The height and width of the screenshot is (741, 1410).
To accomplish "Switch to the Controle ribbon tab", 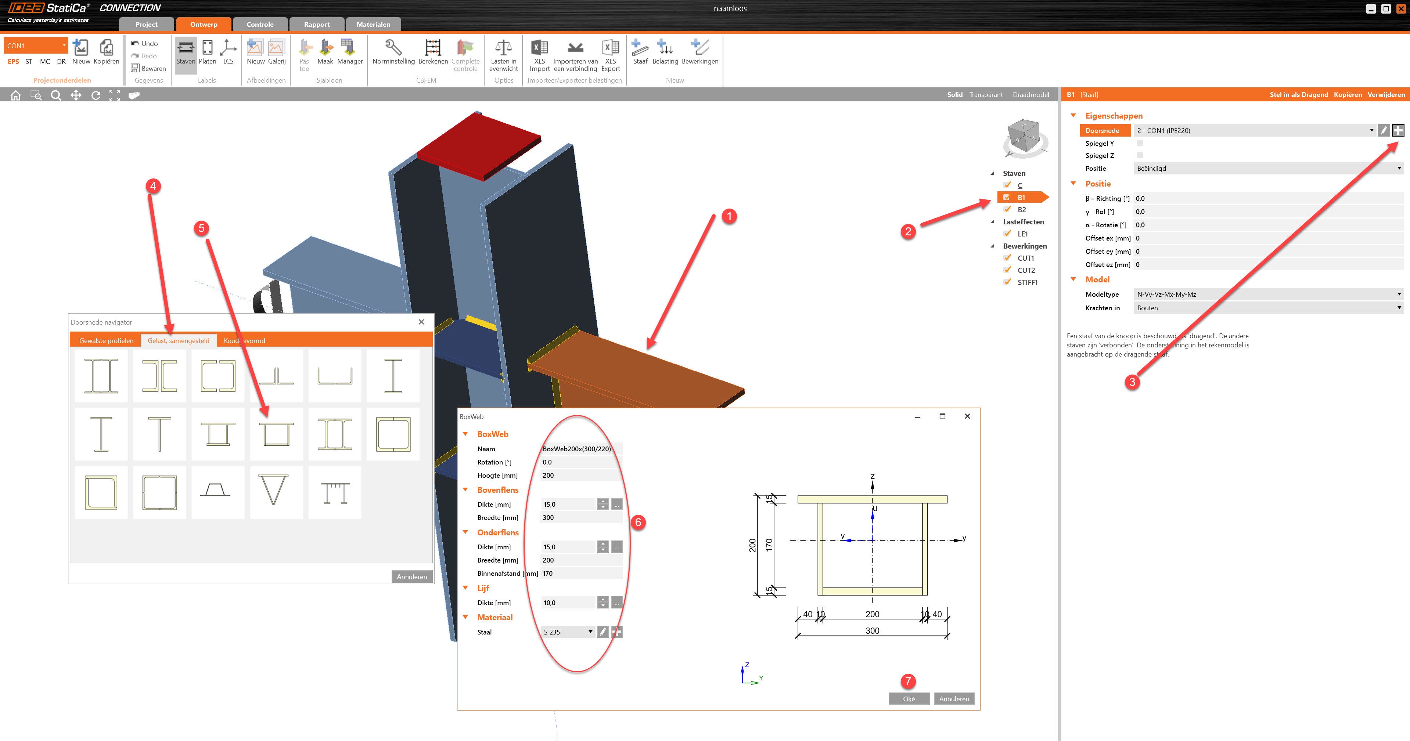I will coord(260,25).
